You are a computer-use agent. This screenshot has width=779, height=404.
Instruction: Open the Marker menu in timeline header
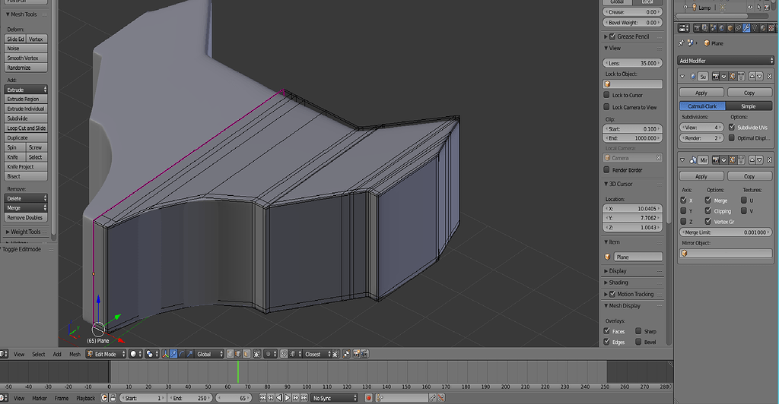pos(40,398)
